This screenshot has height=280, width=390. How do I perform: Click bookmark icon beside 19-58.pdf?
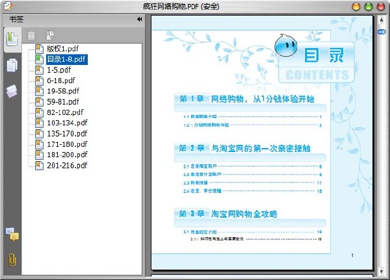pos(39,91)
